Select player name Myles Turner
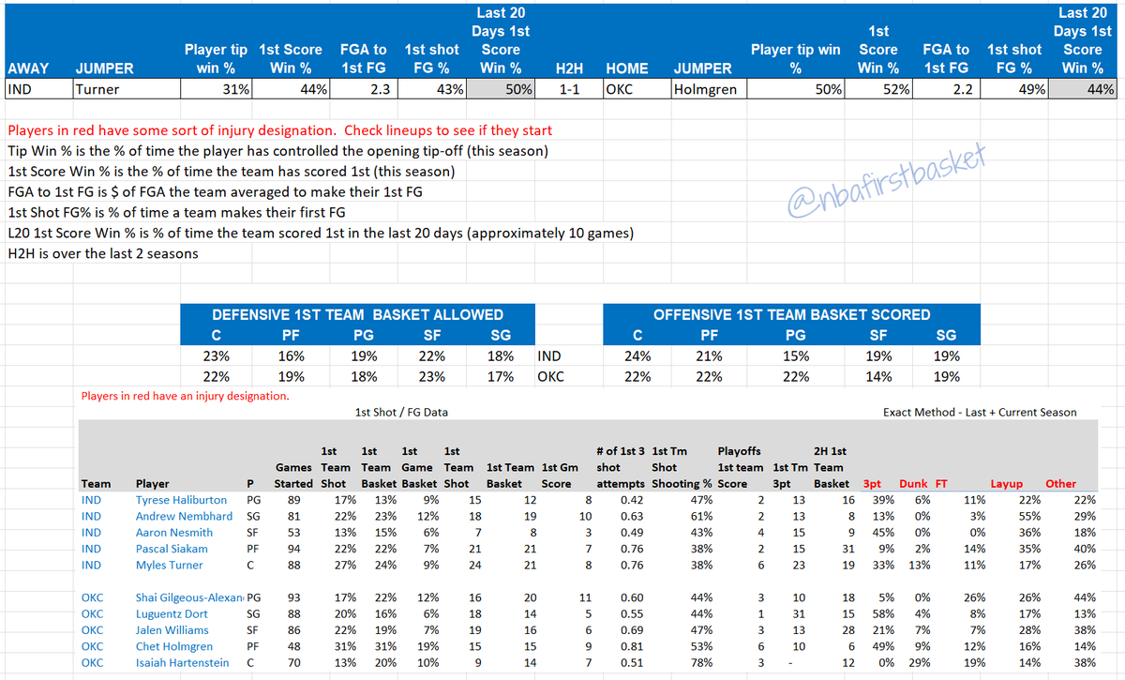The height and width of the screenshot is (680, 1125). click(x=169, y=565)
